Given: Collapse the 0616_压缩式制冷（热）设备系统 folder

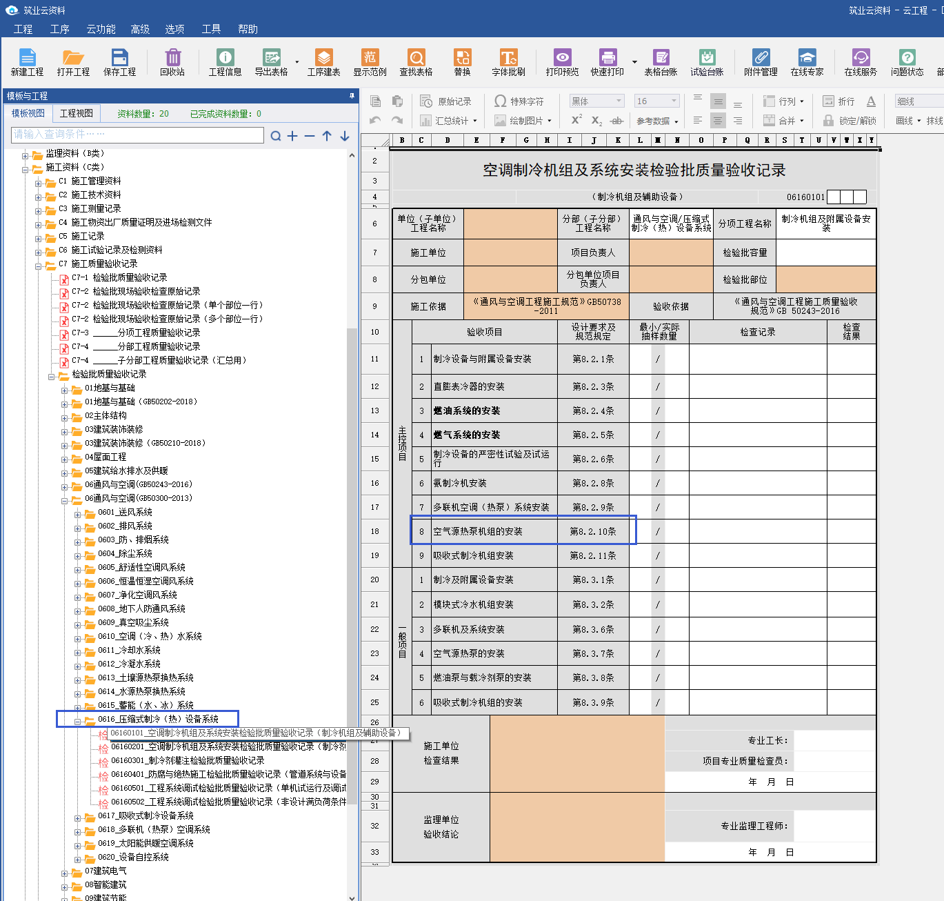Looking at the screenshot, I should [x=78, y=721].
